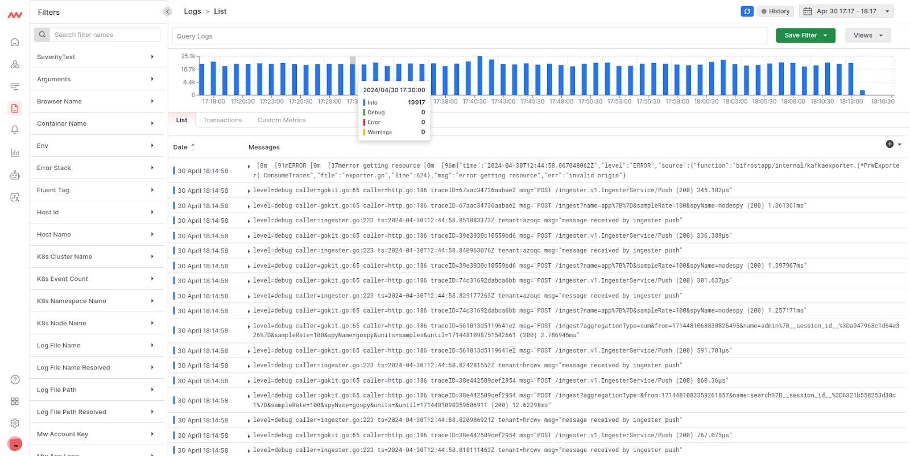
Task: Toggle the History button
Action: tap(775, 11)
